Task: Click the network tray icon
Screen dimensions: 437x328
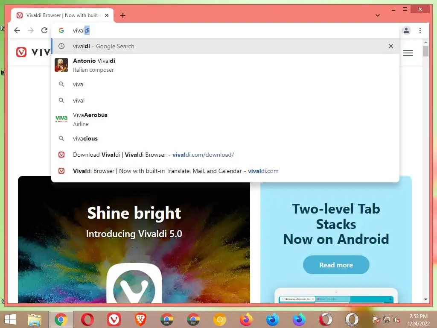Action: point(387,320)
